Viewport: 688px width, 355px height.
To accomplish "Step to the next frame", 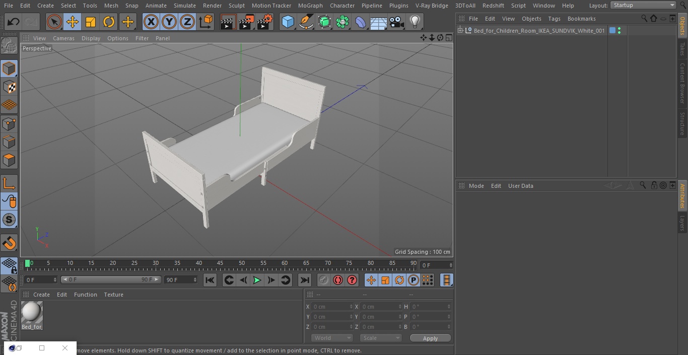I will pos(271,280).
